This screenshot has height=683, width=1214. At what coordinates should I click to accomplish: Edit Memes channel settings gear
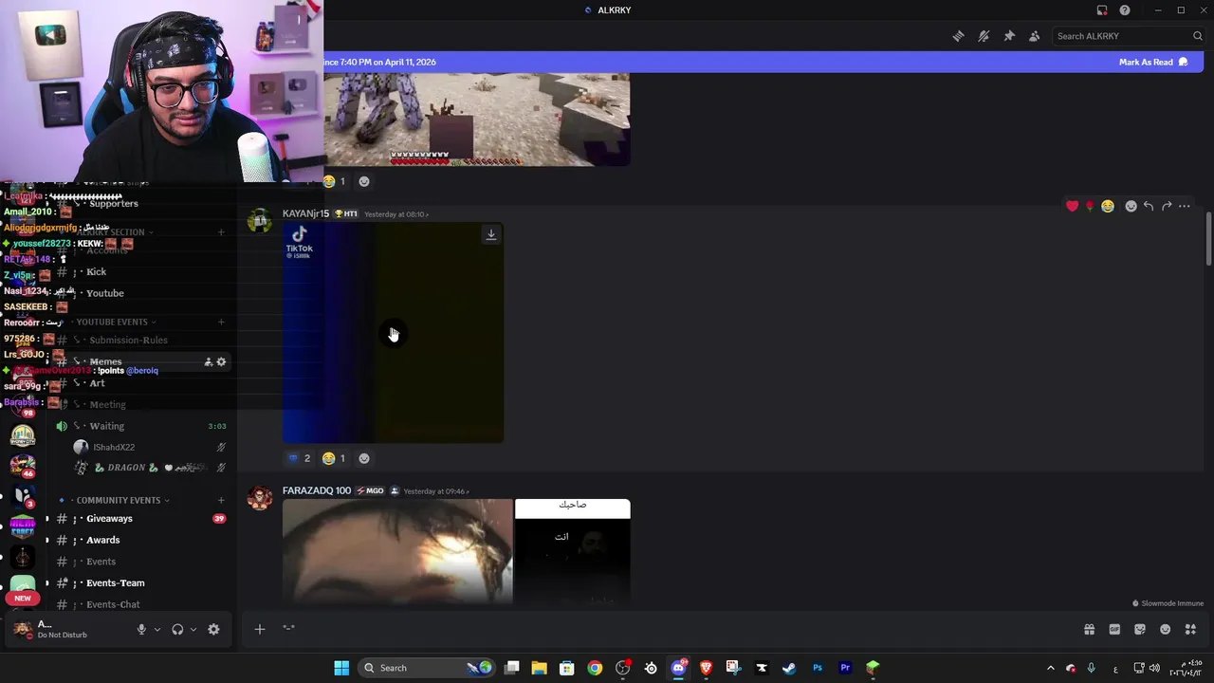221,361
